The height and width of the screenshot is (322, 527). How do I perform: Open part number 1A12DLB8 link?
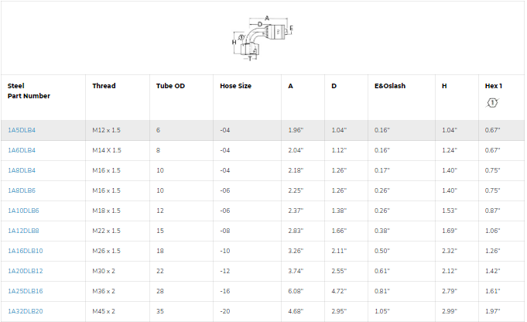click(x=23, y=231)
